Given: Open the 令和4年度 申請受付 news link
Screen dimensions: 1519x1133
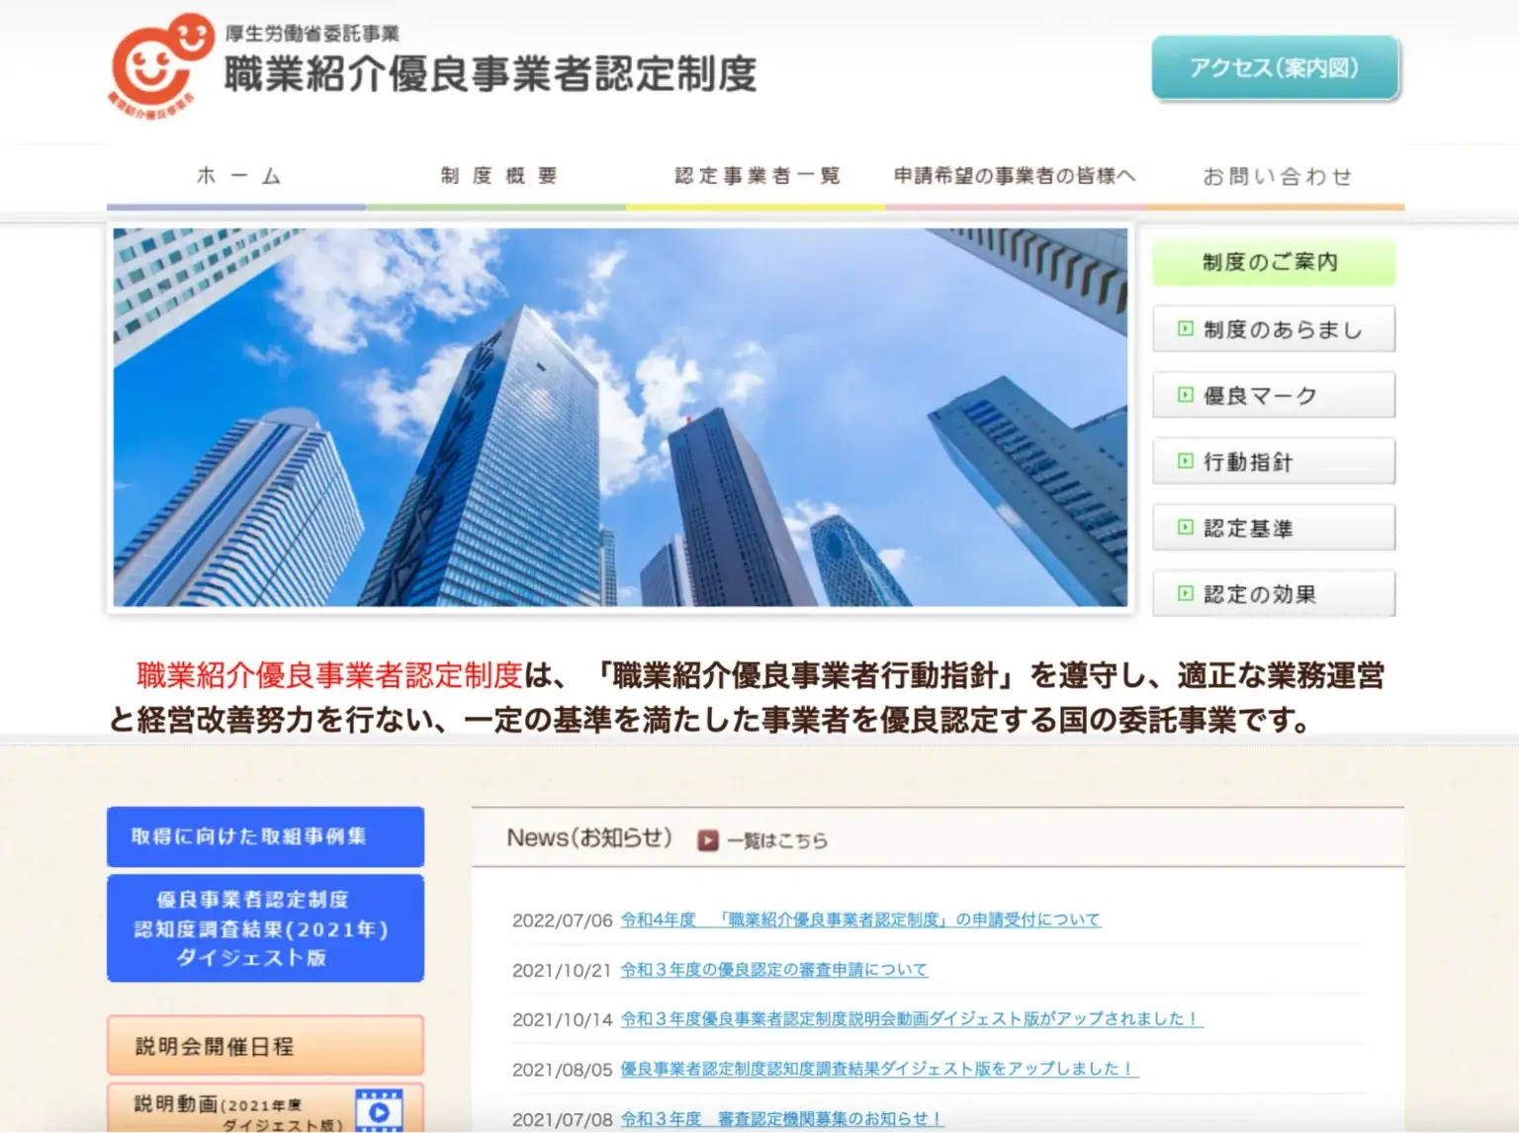Looking at the screenshot, I should 860,918.
